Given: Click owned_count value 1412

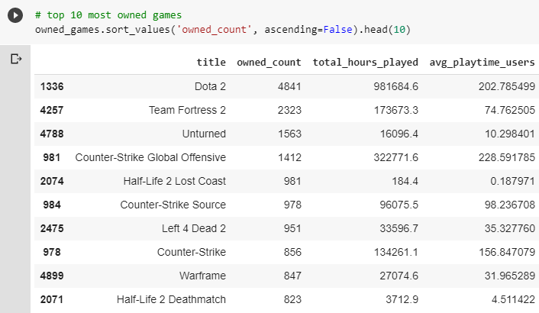Looking at the screenshot, I should [x=289, y=157].
